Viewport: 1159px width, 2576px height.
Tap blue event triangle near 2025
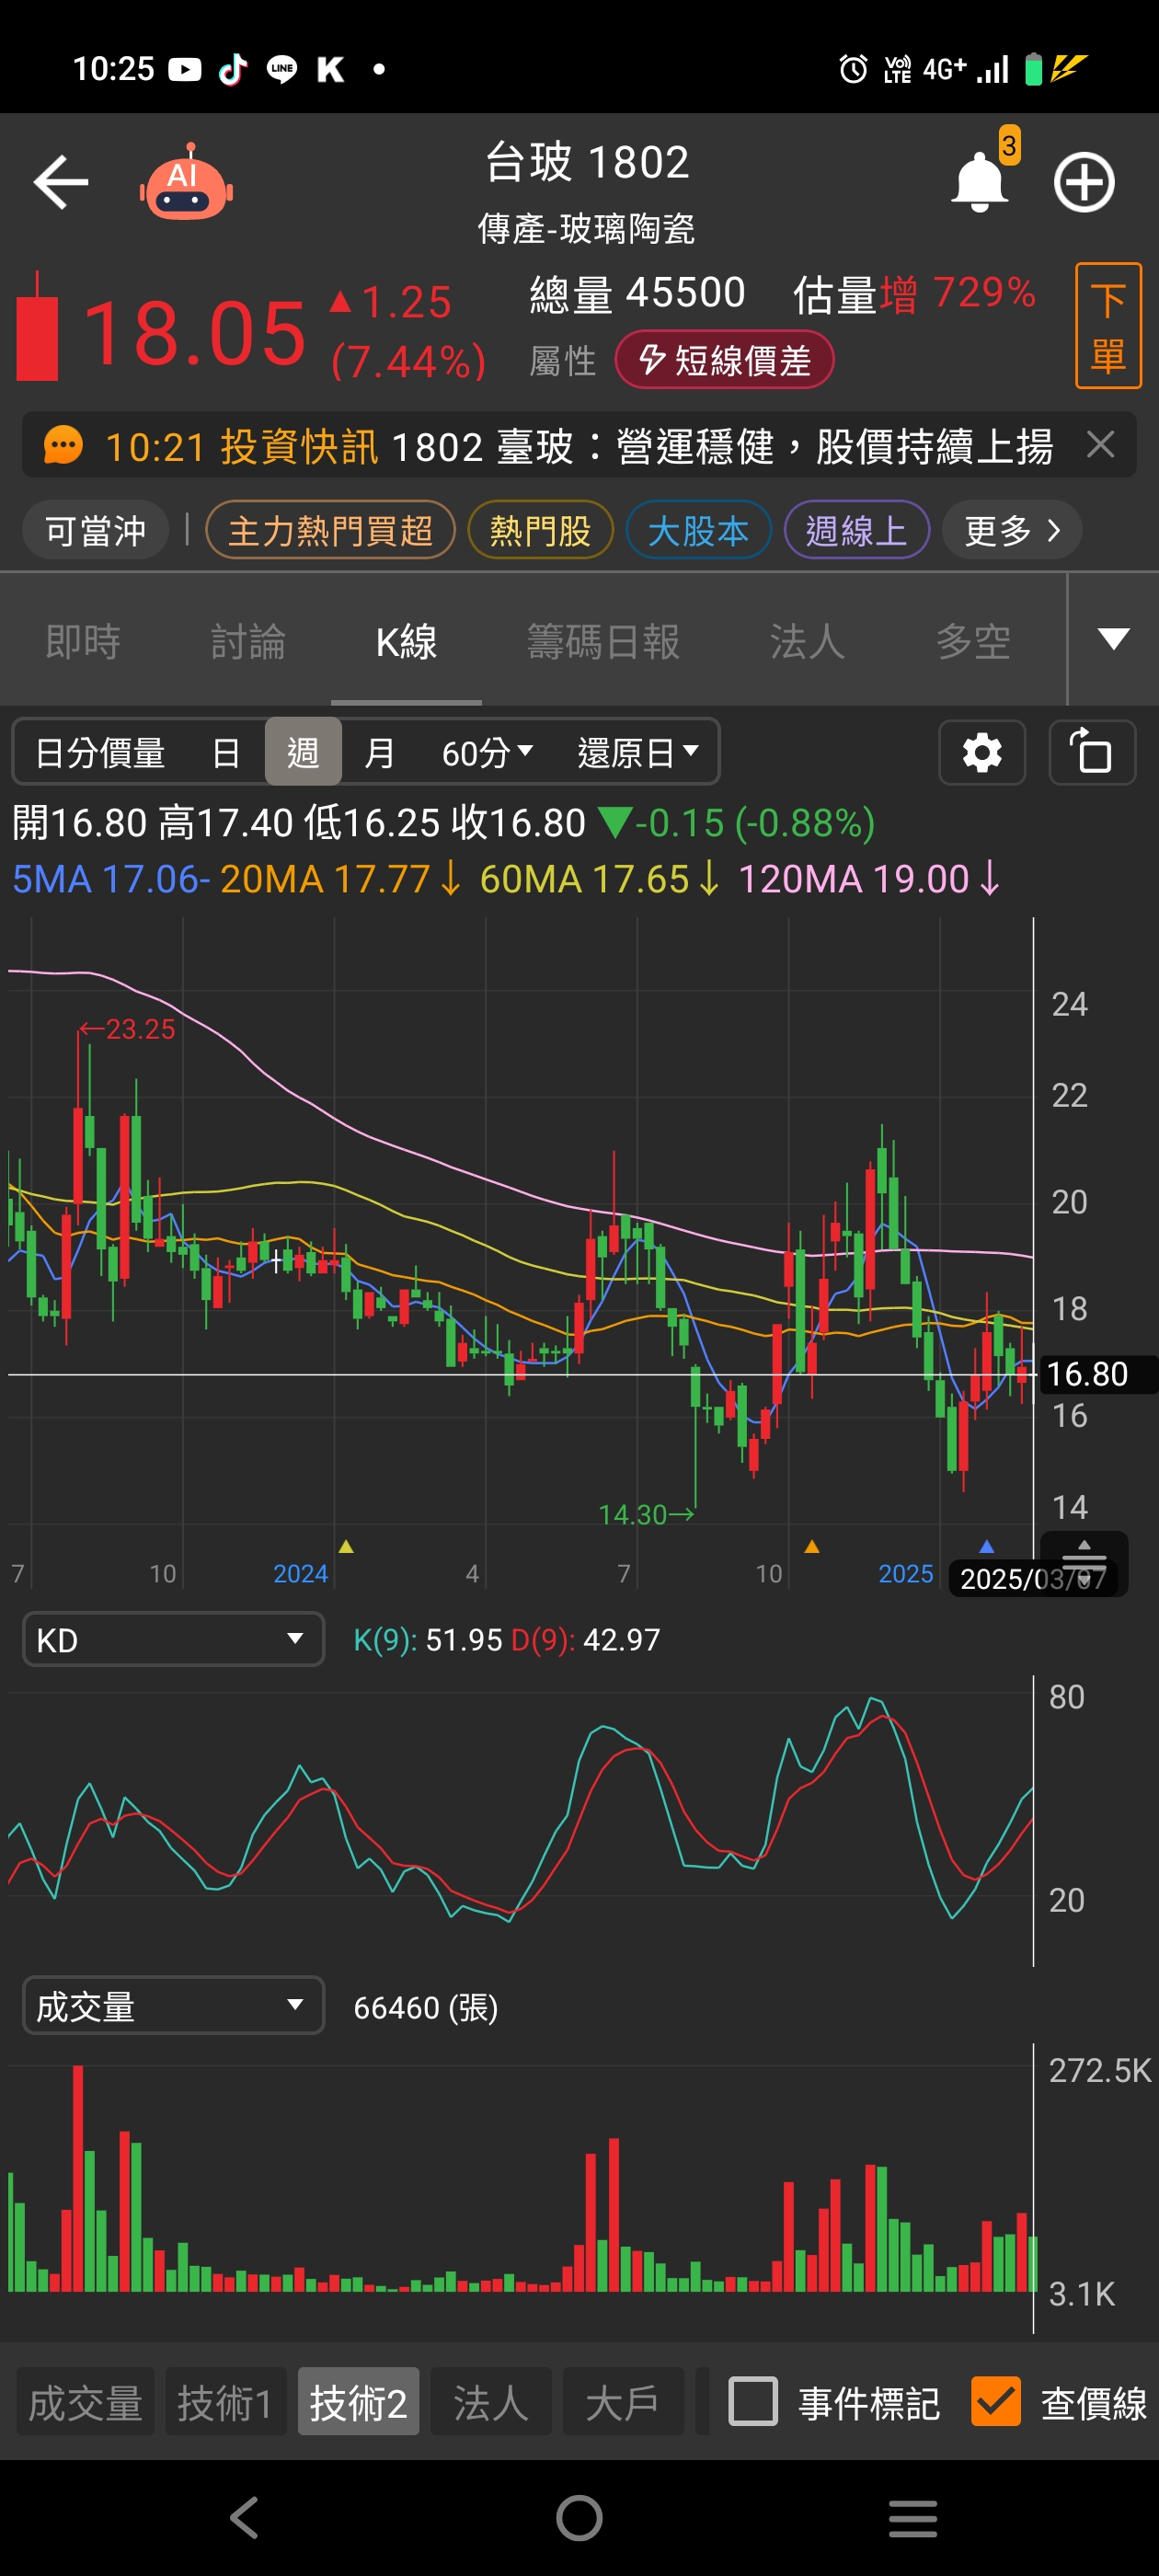pos(987,1546)
